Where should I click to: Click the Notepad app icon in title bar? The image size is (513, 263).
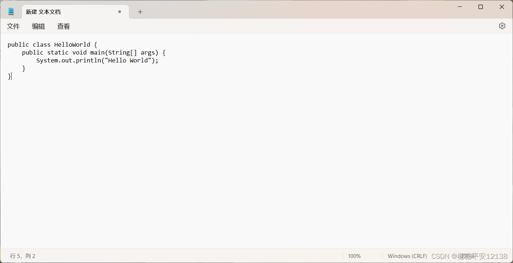(x=11, y=11)
